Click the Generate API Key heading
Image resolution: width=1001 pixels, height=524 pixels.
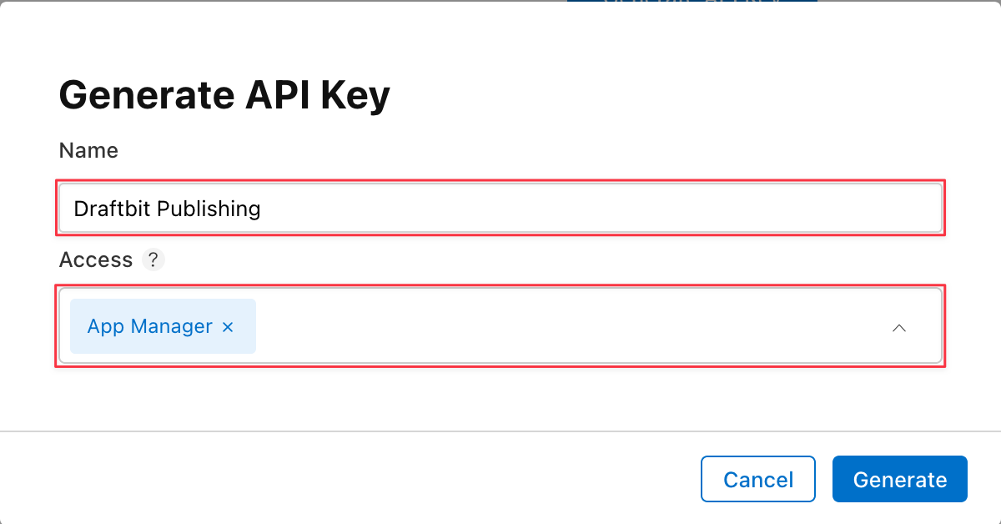(x=224, y=95)
